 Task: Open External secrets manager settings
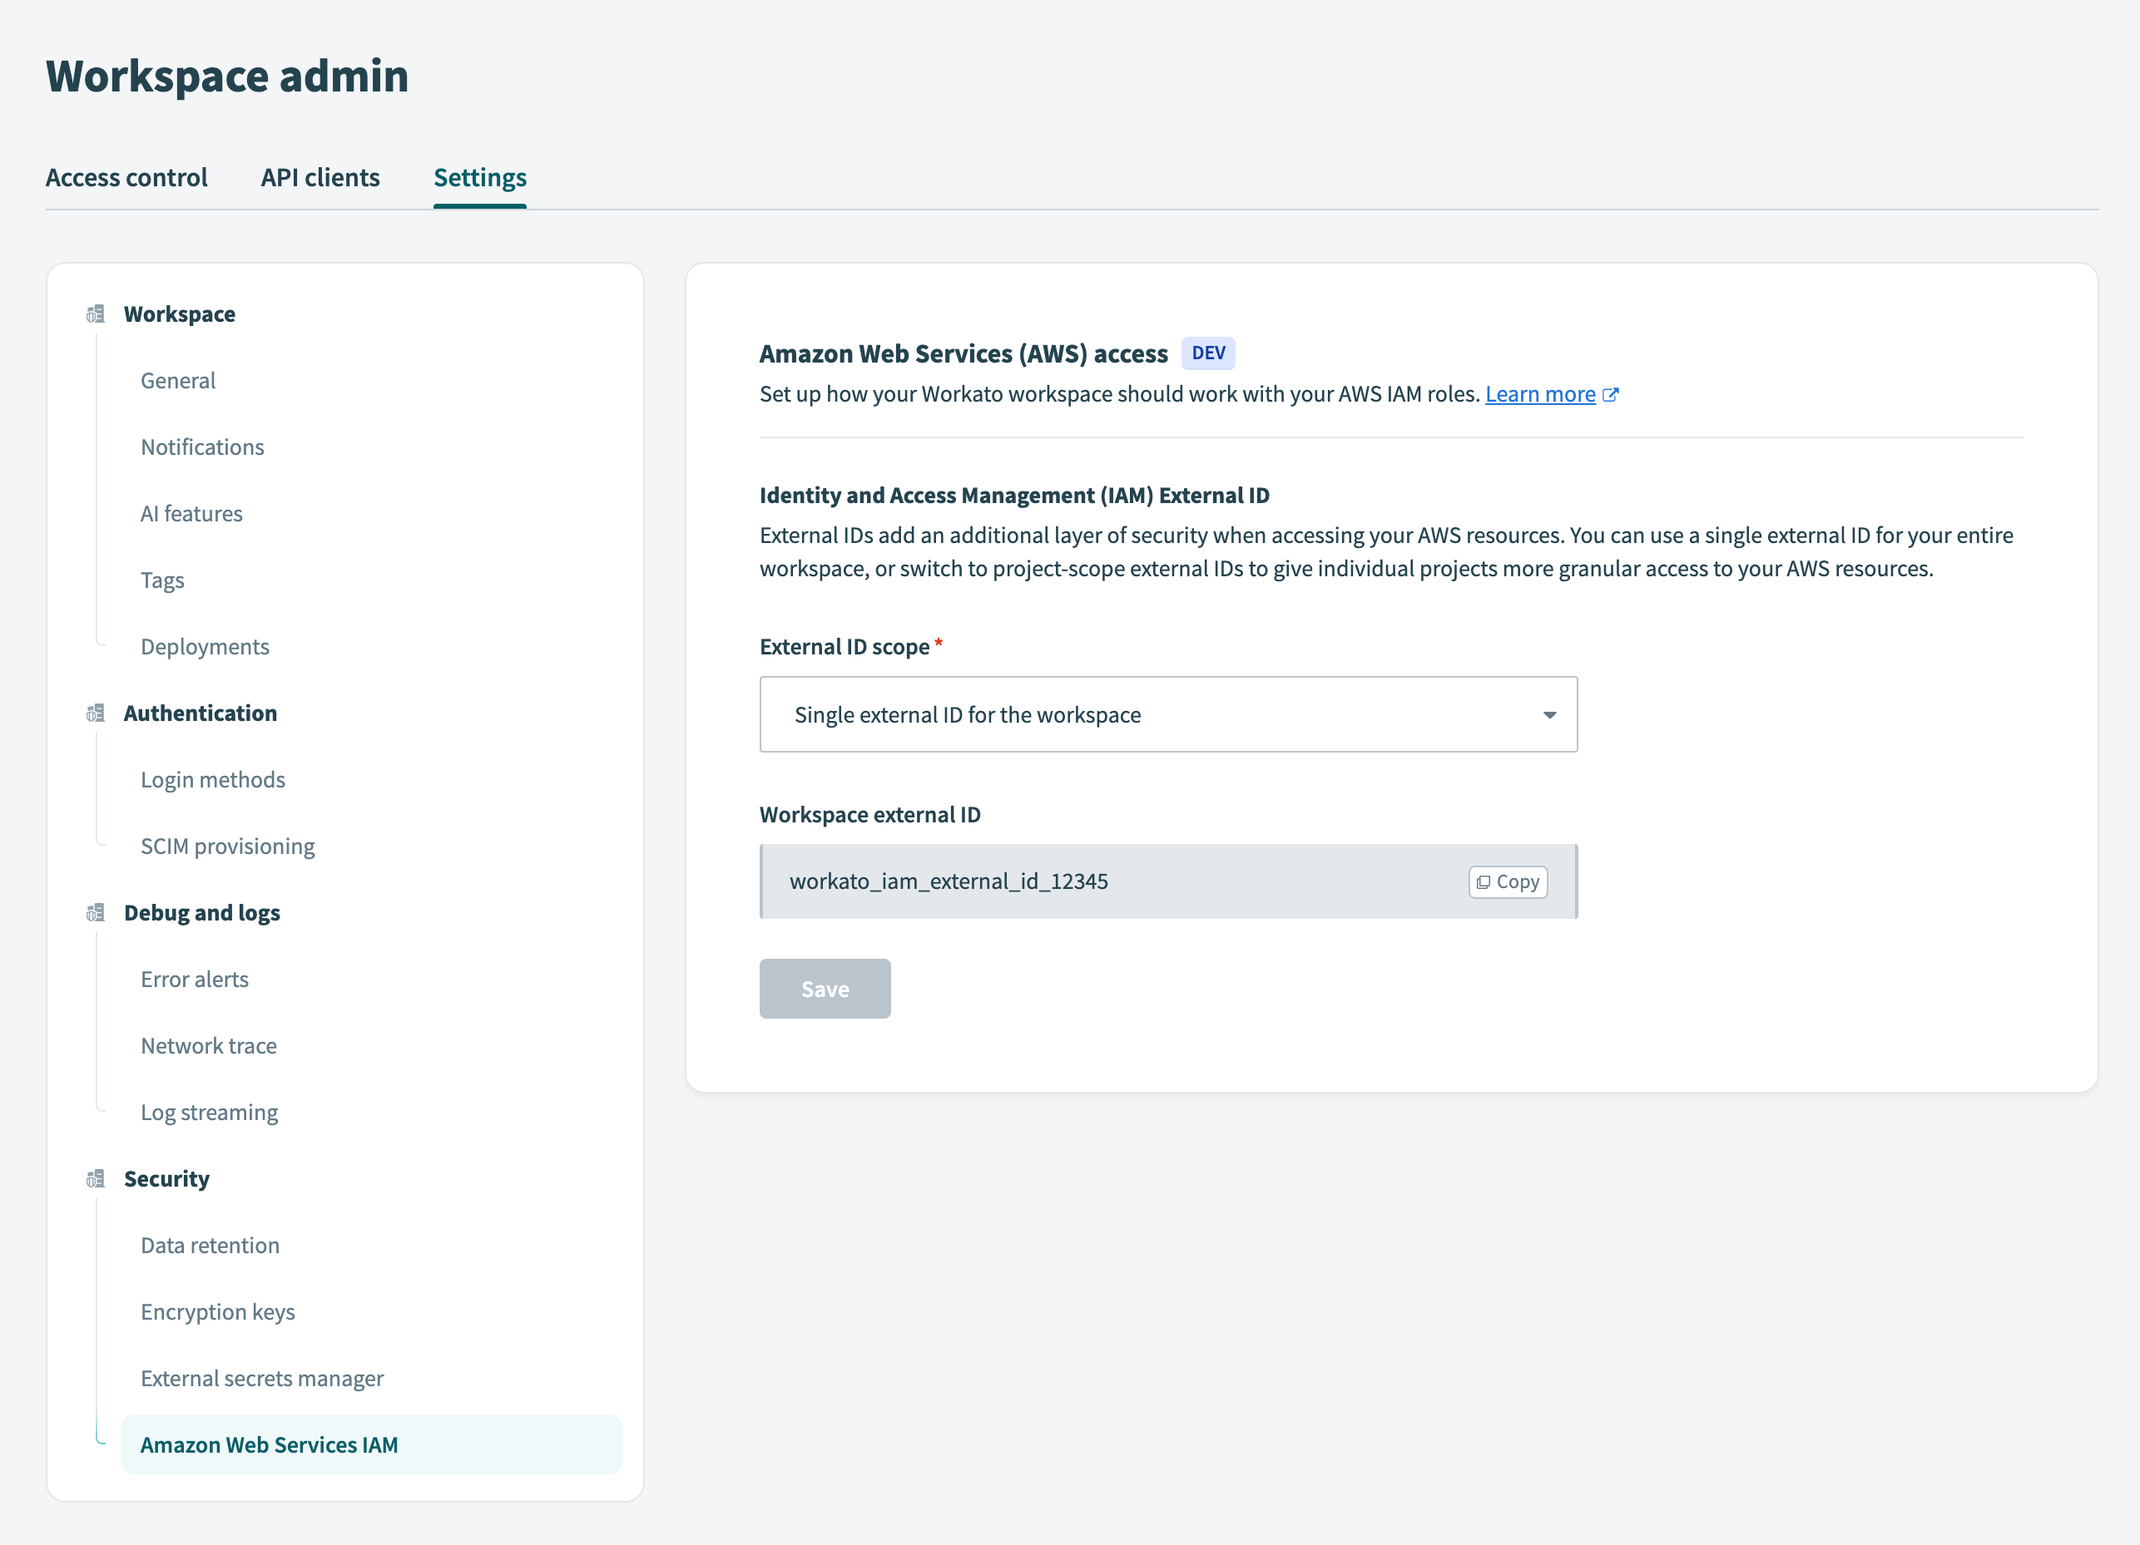[x=261, y=1378]
